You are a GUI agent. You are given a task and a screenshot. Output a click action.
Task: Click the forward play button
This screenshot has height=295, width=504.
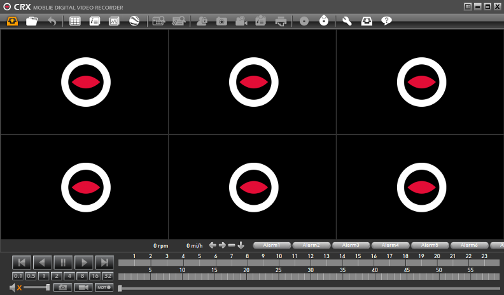point(83,263)
